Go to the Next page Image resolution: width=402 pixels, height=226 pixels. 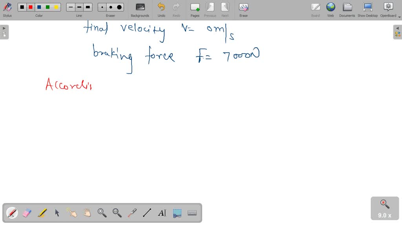[x=225, y=10]
